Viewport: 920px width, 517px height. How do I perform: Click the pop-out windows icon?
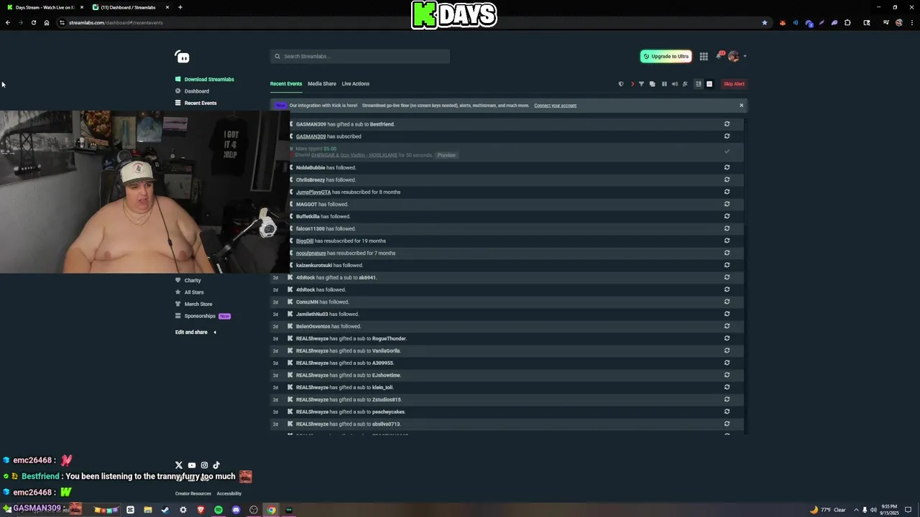tap(653, 84)
